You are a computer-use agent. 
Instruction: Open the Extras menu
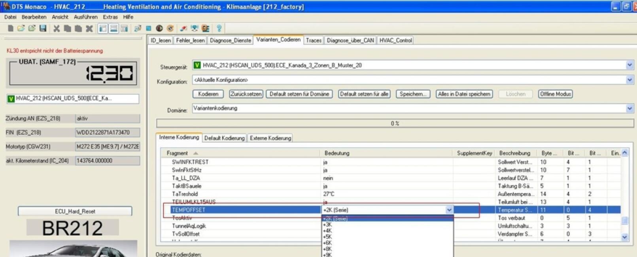click(110, 17)
